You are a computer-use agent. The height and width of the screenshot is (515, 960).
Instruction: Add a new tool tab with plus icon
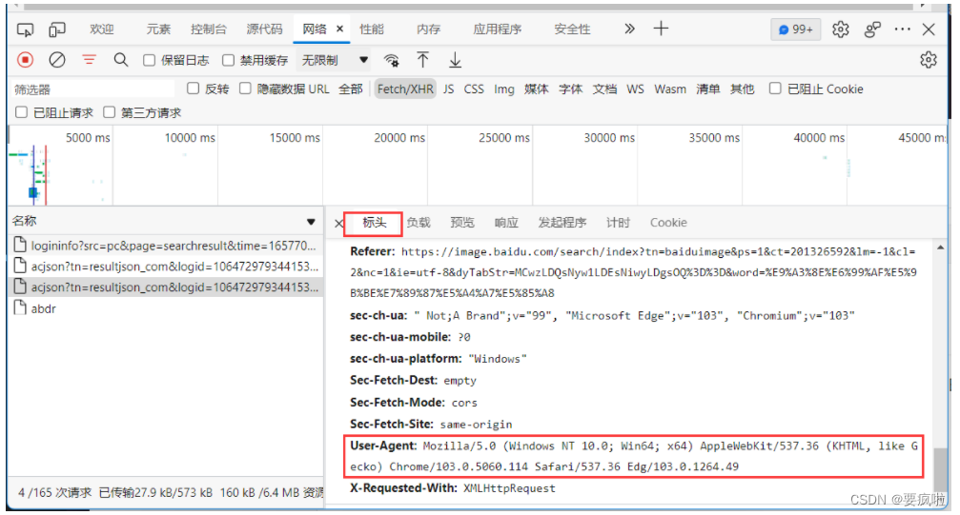(x=661, y=29)
